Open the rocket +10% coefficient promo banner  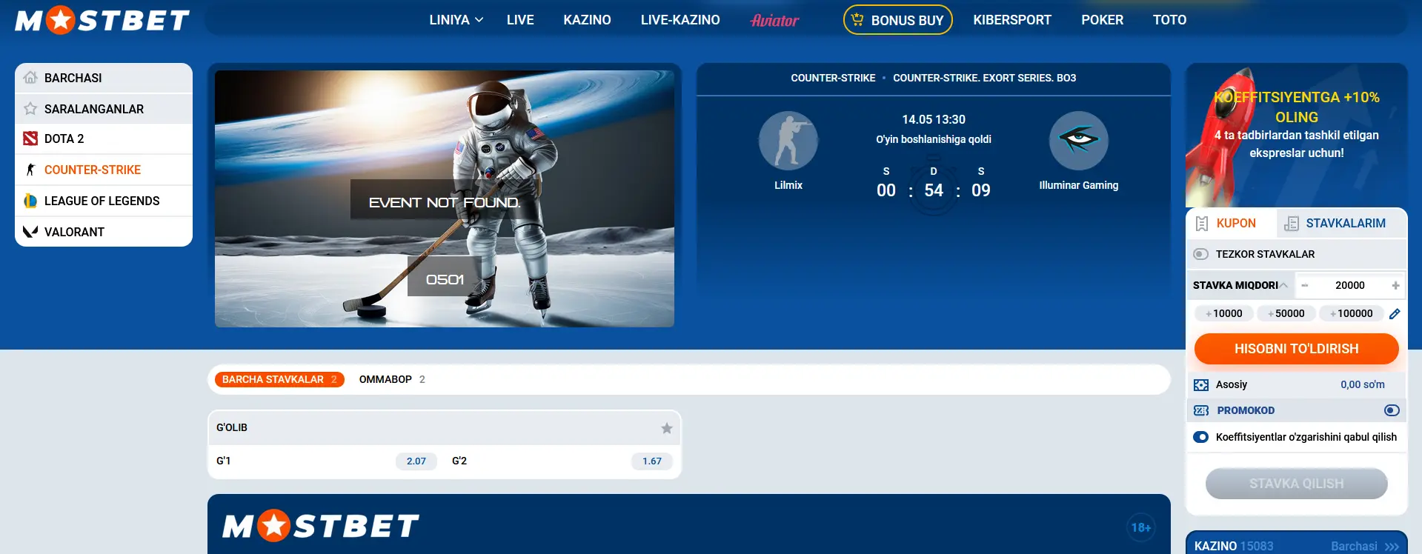(1296, 135)
